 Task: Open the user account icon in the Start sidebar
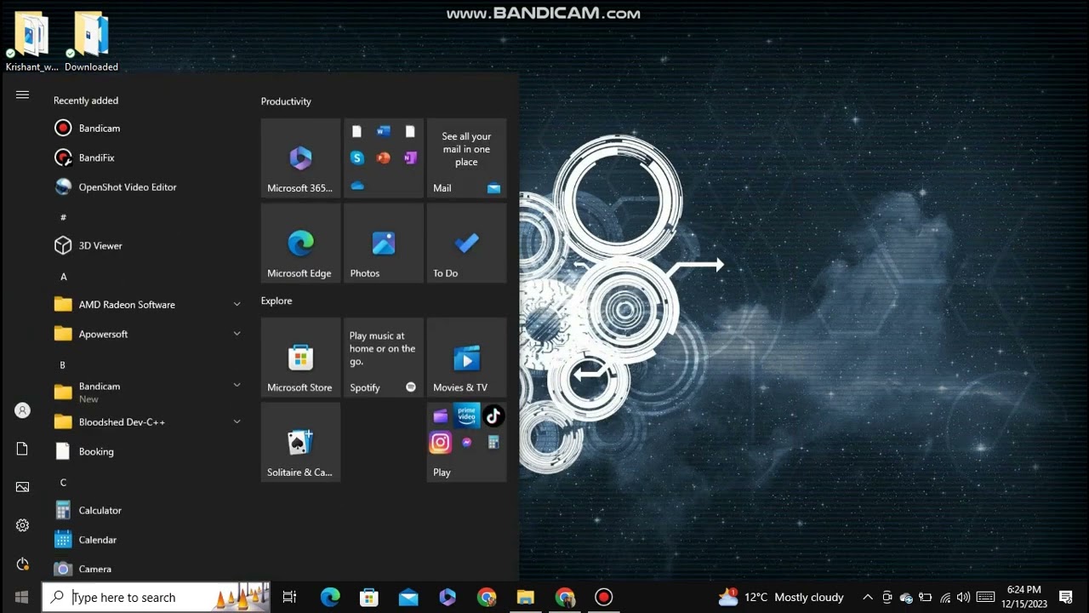[x=22, y=410]
